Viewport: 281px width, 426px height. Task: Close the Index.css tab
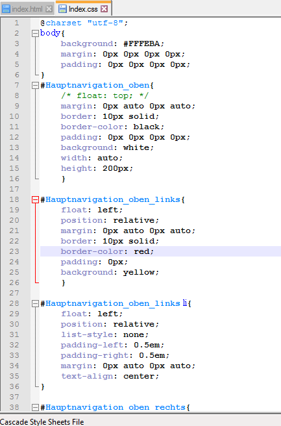104,9
